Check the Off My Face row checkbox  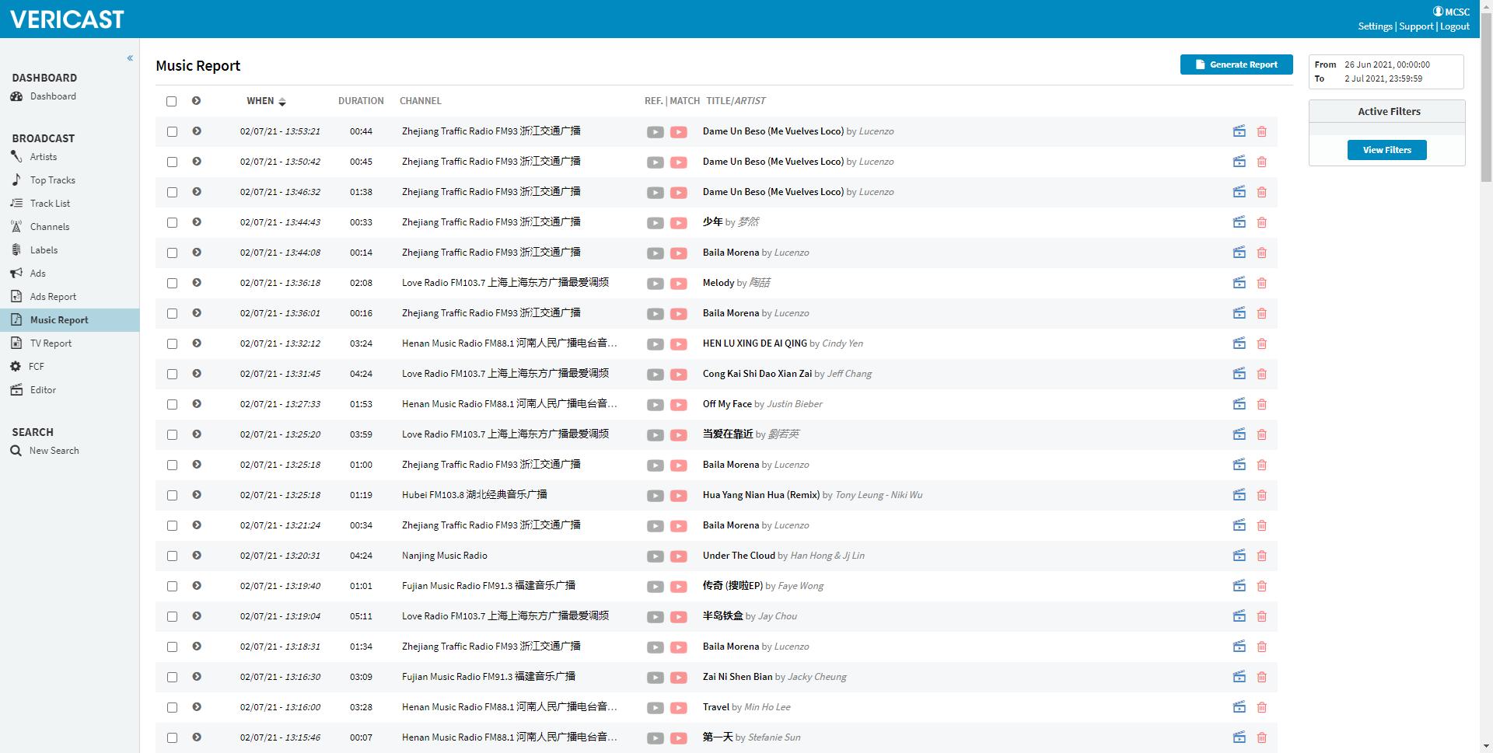coord(172,404)
